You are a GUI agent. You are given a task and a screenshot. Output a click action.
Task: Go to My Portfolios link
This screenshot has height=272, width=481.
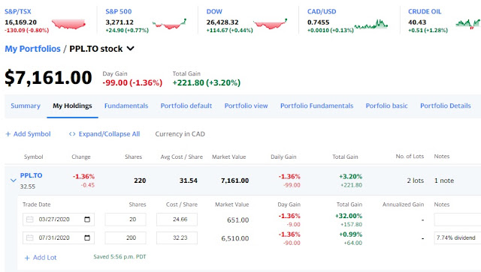32,49
